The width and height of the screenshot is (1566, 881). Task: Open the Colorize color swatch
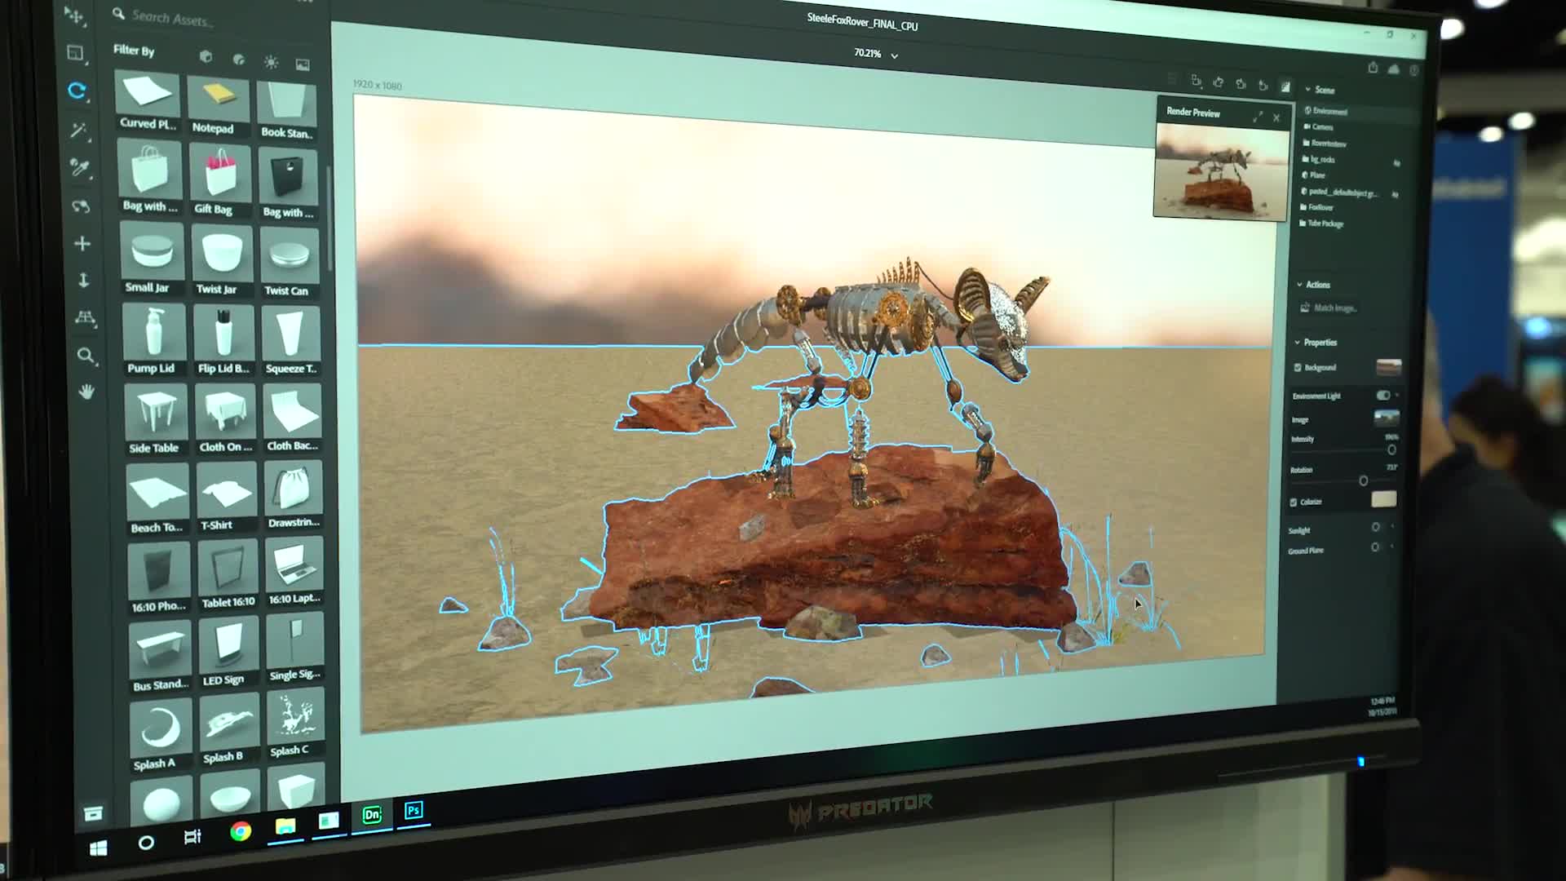pyautogui.click(x=1383, y=499)
